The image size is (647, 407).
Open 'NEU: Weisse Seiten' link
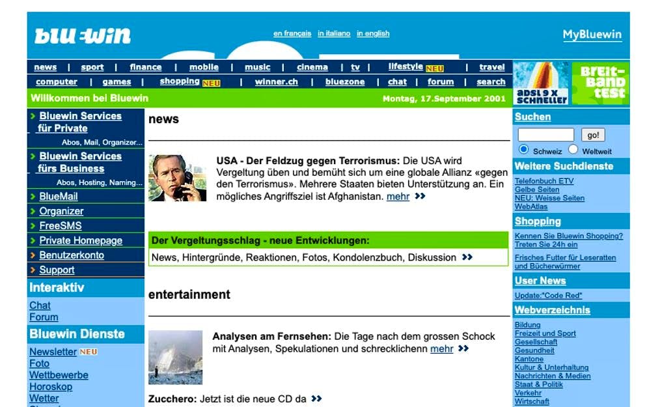coord(549,198)
